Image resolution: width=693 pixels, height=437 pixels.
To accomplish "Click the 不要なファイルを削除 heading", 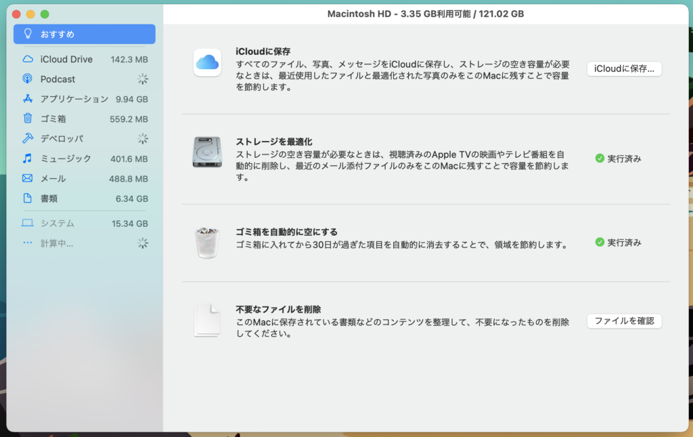I will coord(278,309).
